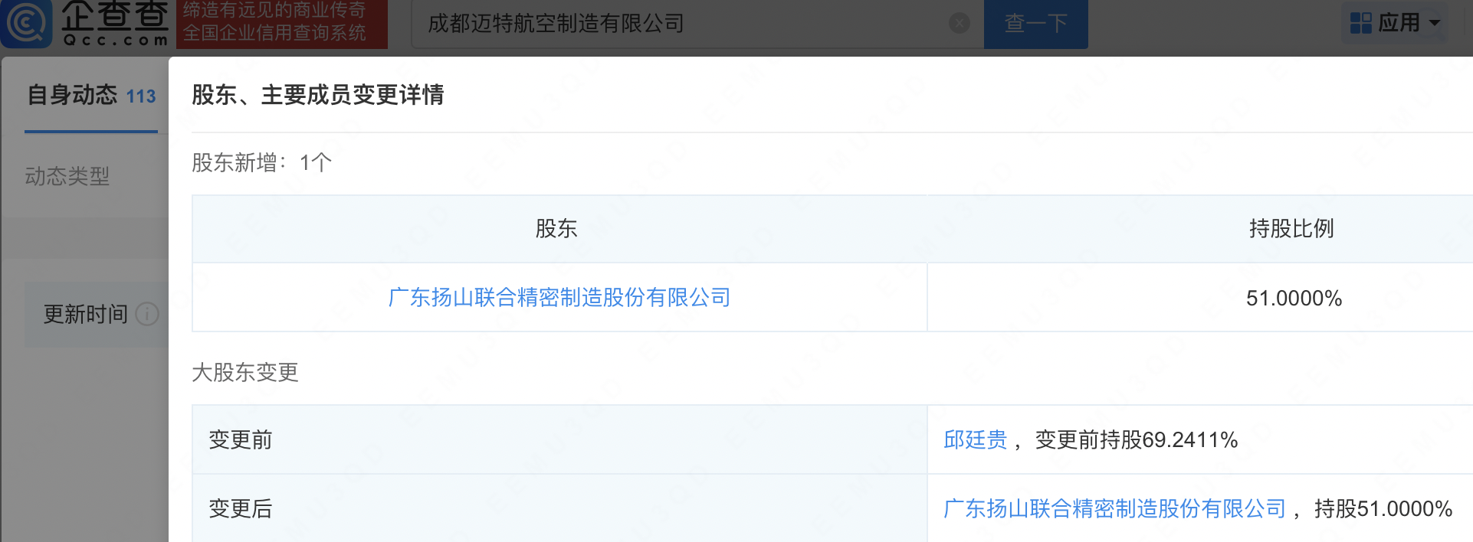Click the 变更后 row label

pos(241,509)
